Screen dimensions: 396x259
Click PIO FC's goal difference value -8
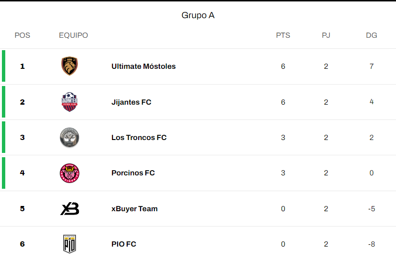click(372, 244)
